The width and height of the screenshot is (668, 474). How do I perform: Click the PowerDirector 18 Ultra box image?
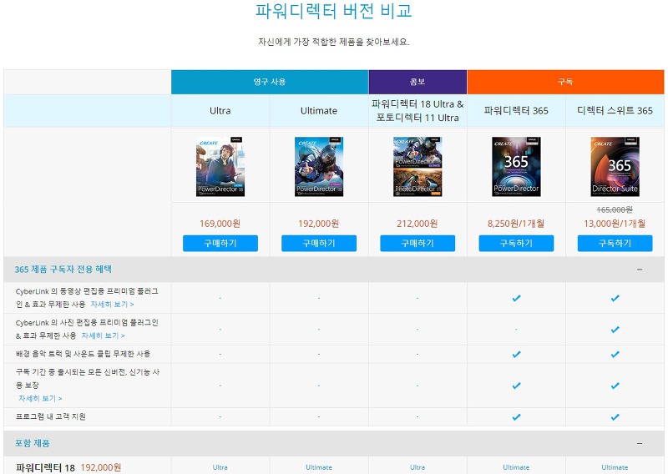pyautogui.click(x=220, y=167)
